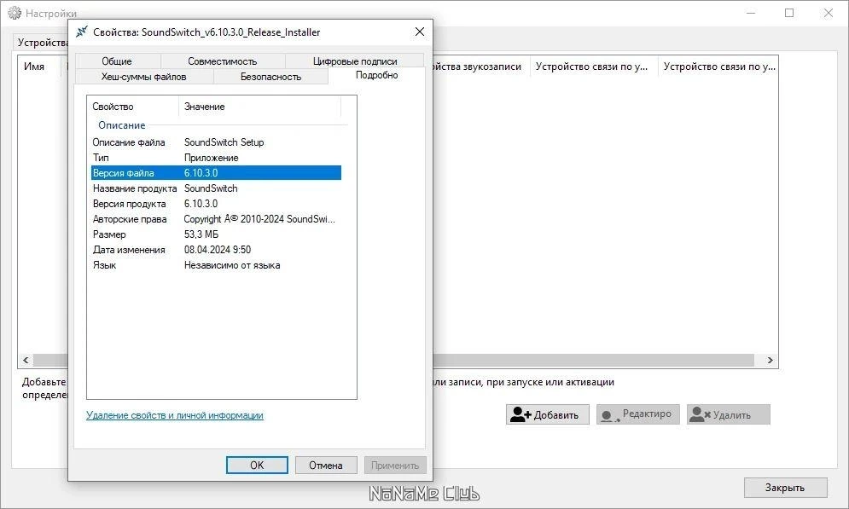The height and width of the screenshot is (509, 849).
Task: Minimize the Настройки window
Action: [x=751, y=13]
